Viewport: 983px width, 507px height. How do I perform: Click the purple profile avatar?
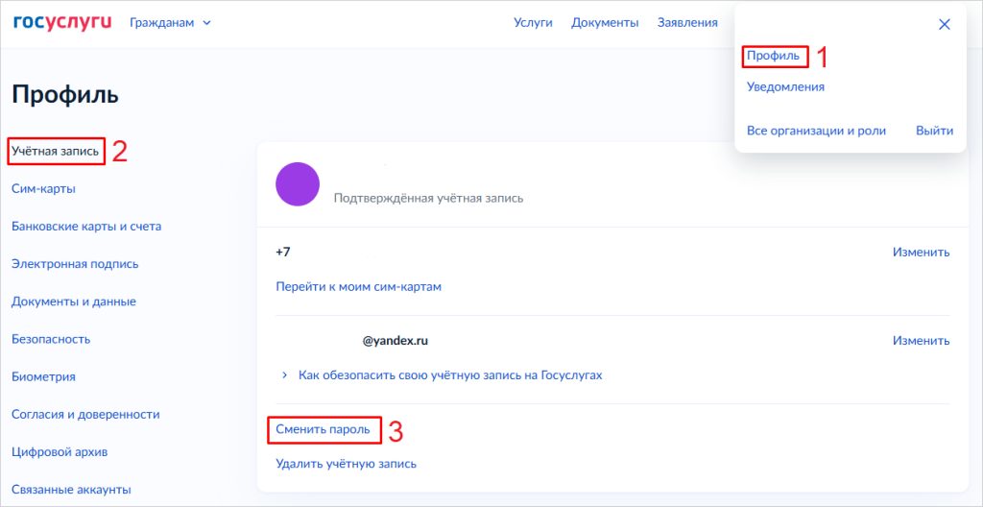(297, 183)
